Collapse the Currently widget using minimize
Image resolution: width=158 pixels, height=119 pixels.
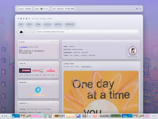[51, 103]
